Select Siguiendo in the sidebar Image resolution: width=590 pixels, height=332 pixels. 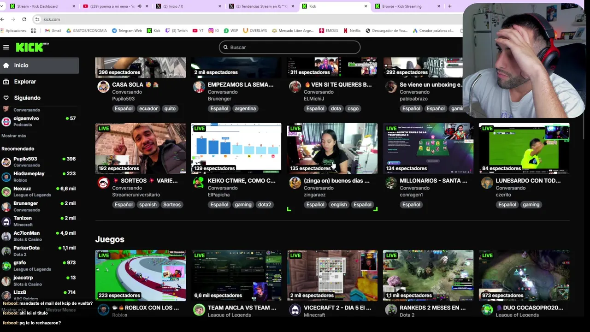tap(40, 98)
